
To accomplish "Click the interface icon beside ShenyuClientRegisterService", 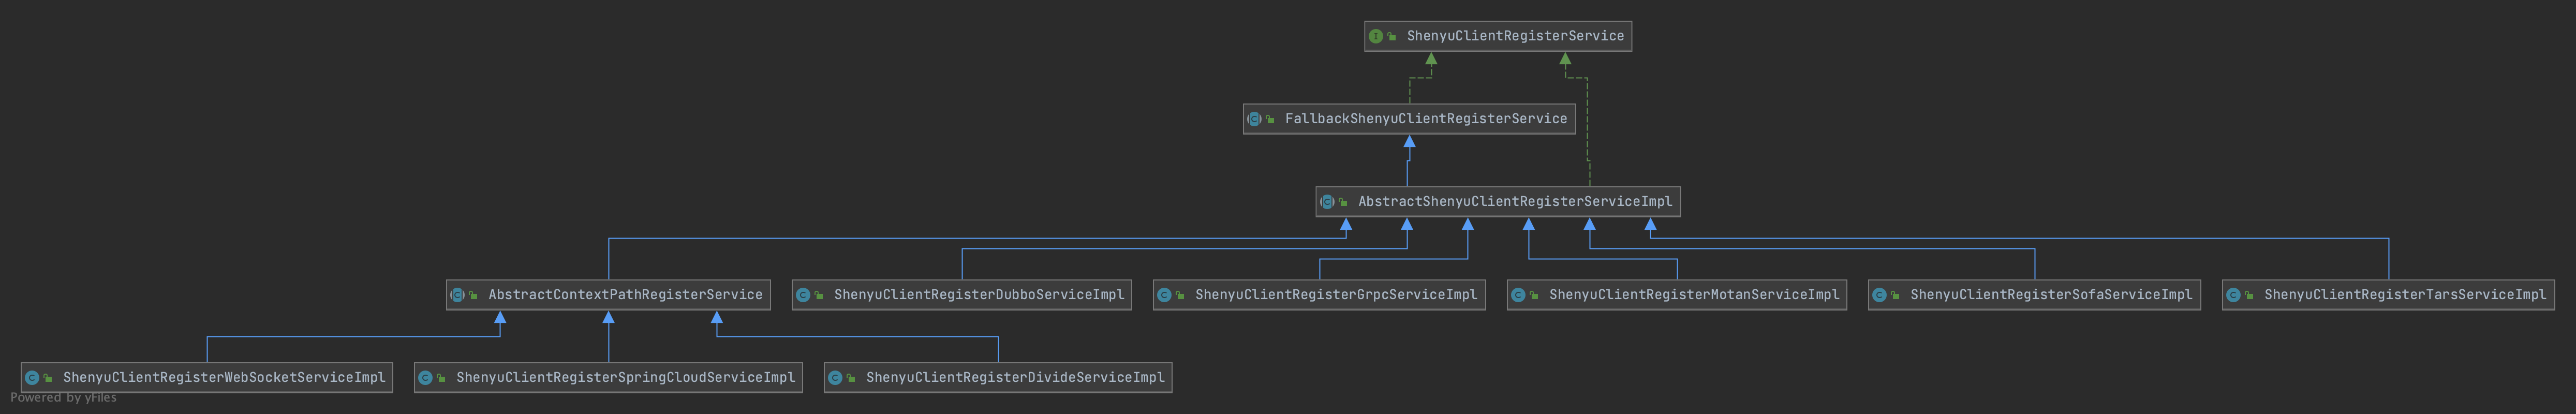I will point(1375,36).
